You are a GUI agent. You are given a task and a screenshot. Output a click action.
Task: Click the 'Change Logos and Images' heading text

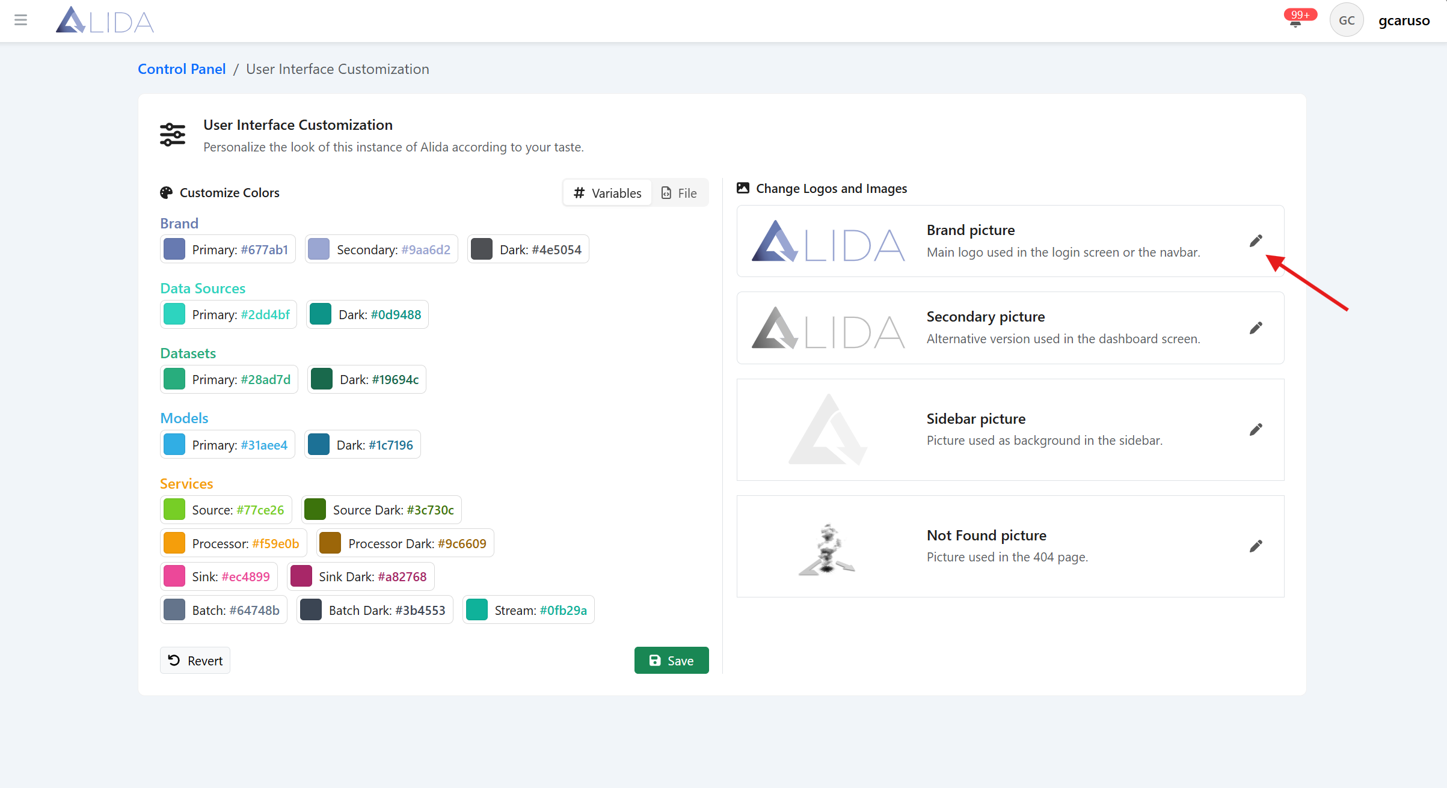[831, 189]
